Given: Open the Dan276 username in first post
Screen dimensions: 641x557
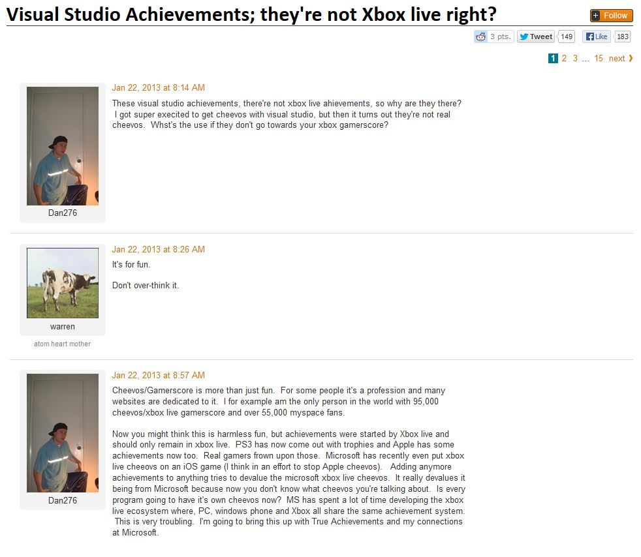Looking at the screenshot, I should tap(63, 213).
